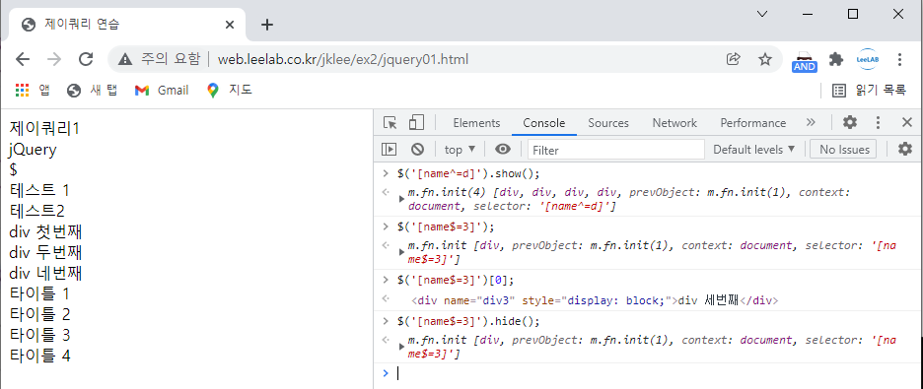Close the DevTools panel
The image size is (923, 389).
[x=907, y=122]
